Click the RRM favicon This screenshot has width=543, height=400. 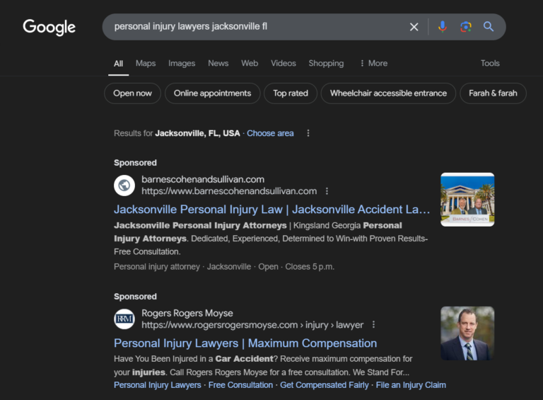tap(124, 319)
